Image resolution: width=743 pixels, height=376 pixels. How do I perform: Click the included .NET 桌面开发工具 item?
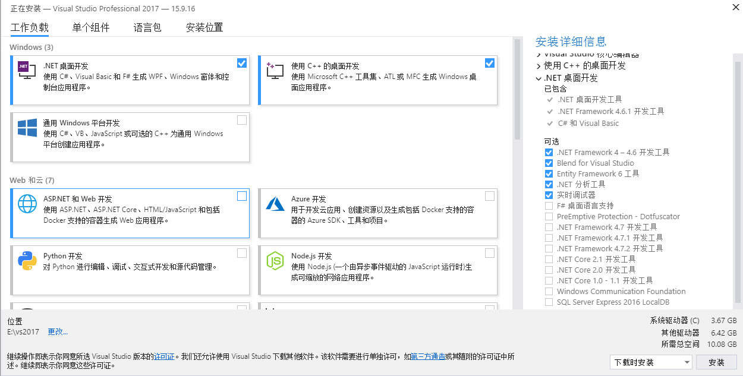pos(590,99)
